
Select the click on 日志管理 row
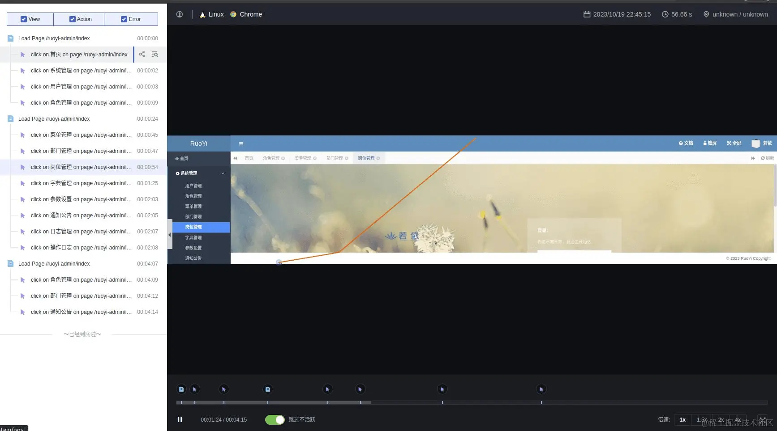pos(83,232)
